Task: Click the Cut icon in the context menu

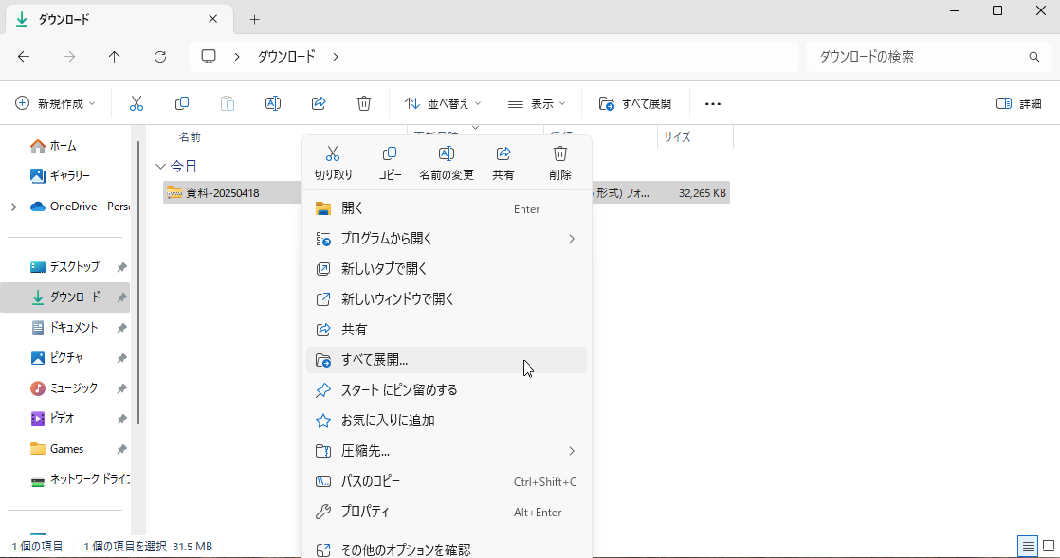Action: [333, 154]
